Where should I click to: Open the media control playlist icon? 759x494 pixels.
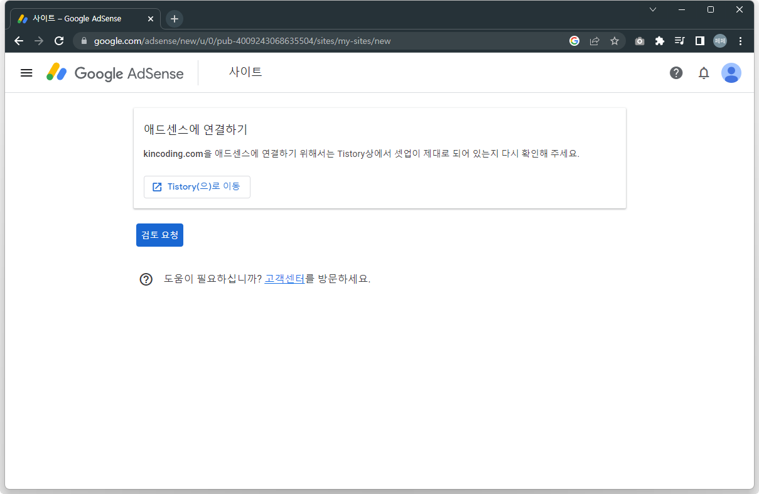tap(679, 41)
